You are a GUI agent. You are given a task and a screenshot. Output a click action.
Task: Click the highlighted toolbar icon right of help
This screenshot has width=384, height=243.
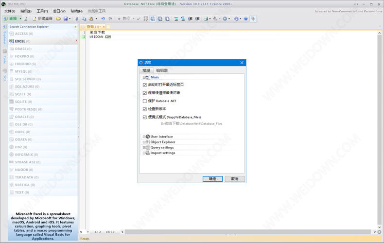tap(253, 18)
